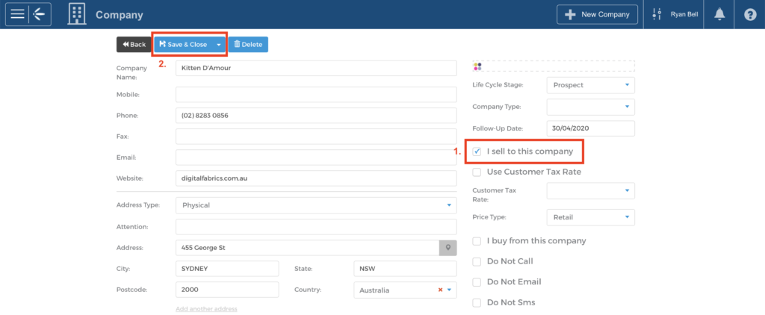Check the Do Not Sms box
765x315 pixels.
pyautogui.click(x=477, y=302)
